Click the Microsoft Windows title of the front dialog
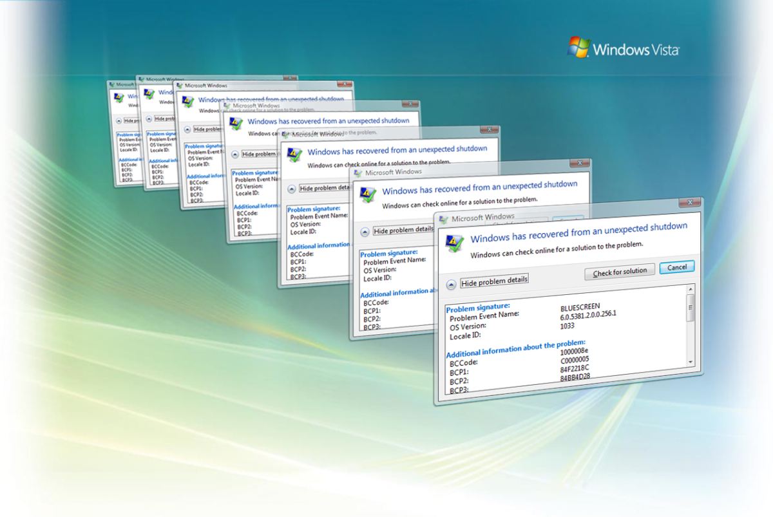 (483, 218)
